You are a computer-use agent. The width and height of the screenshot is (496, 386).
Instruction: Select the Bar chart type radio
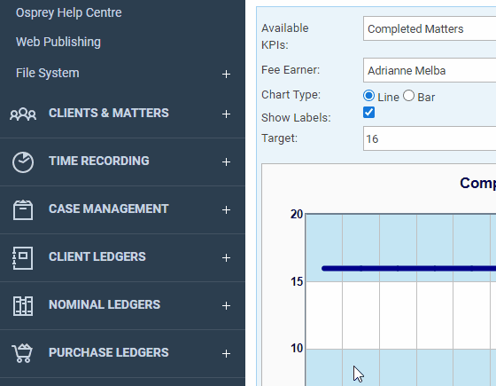408,96
